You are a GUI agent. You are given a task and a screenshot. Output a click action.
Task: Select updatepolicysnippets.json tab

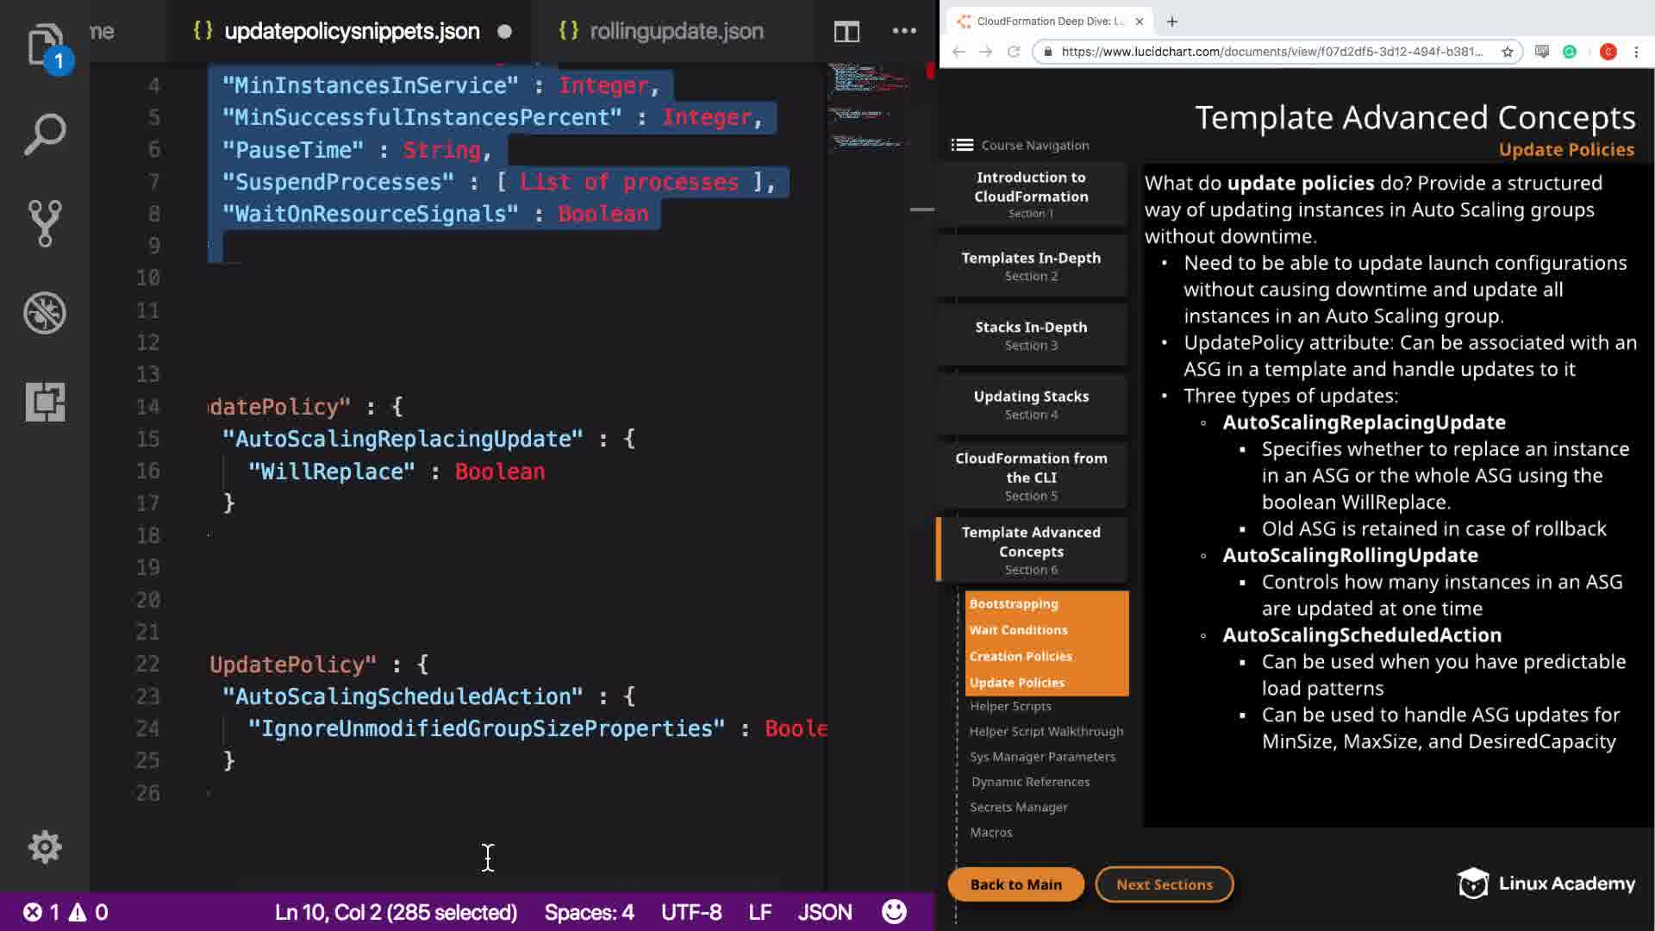point(351,32)
